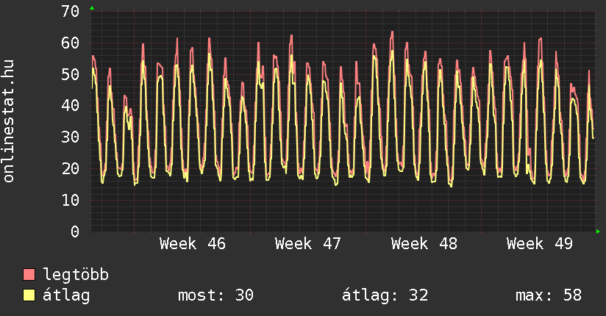This screenshot has width=606, height=316.
Task: Click the Week 47 axis label
Action: click(x=308, y=244)
